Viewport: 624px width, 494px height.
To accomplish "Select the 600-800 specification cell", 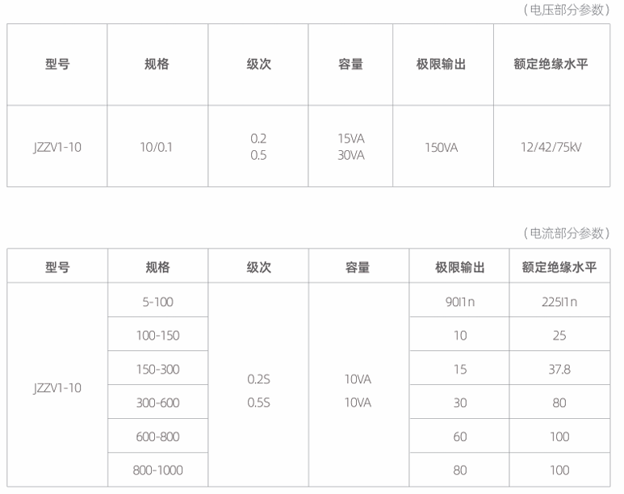I will 157,437.
